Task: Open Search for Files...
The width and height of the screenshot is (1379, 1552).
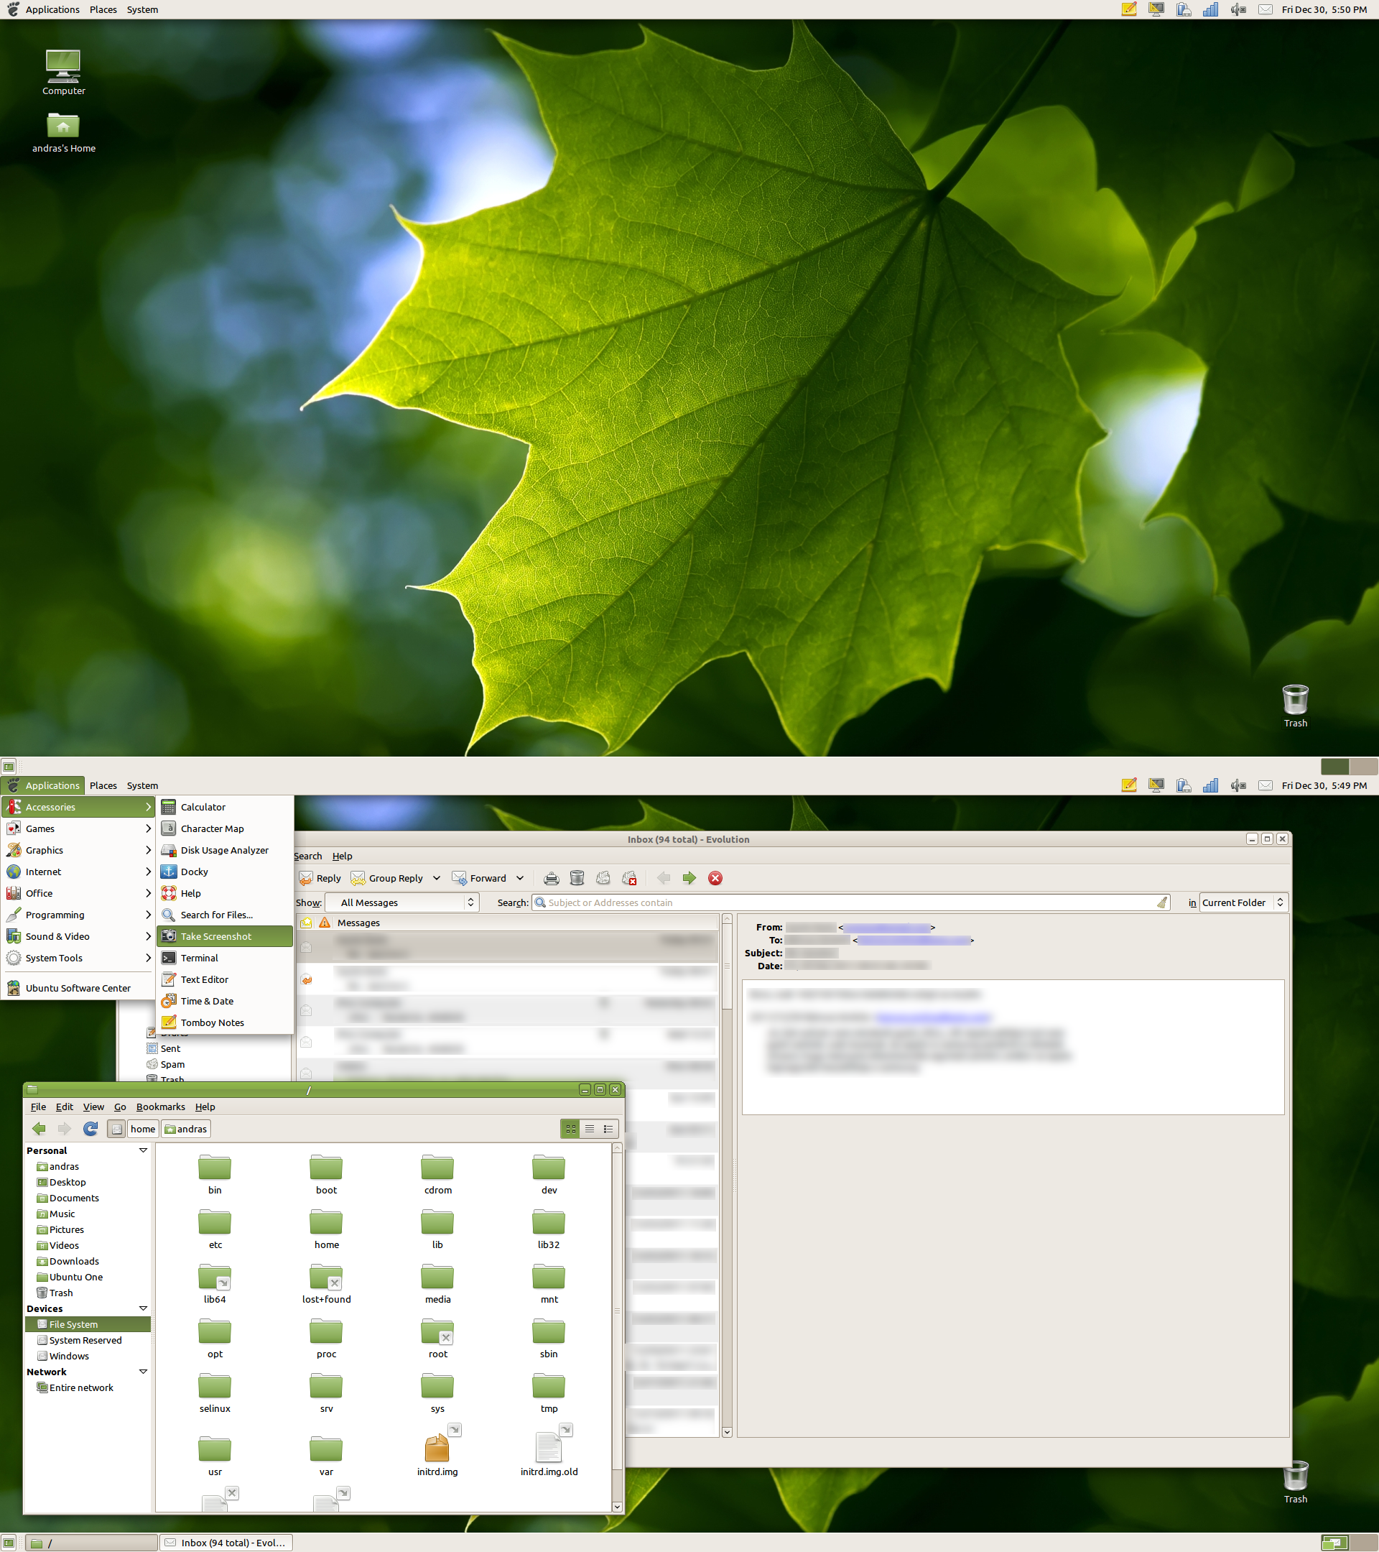Action: [x=225, y=915]
